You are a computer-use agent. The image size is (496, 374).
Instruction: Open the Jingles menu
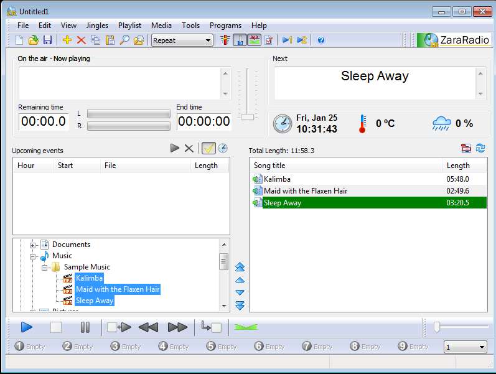pyautogui.click(x=97, y=26)
